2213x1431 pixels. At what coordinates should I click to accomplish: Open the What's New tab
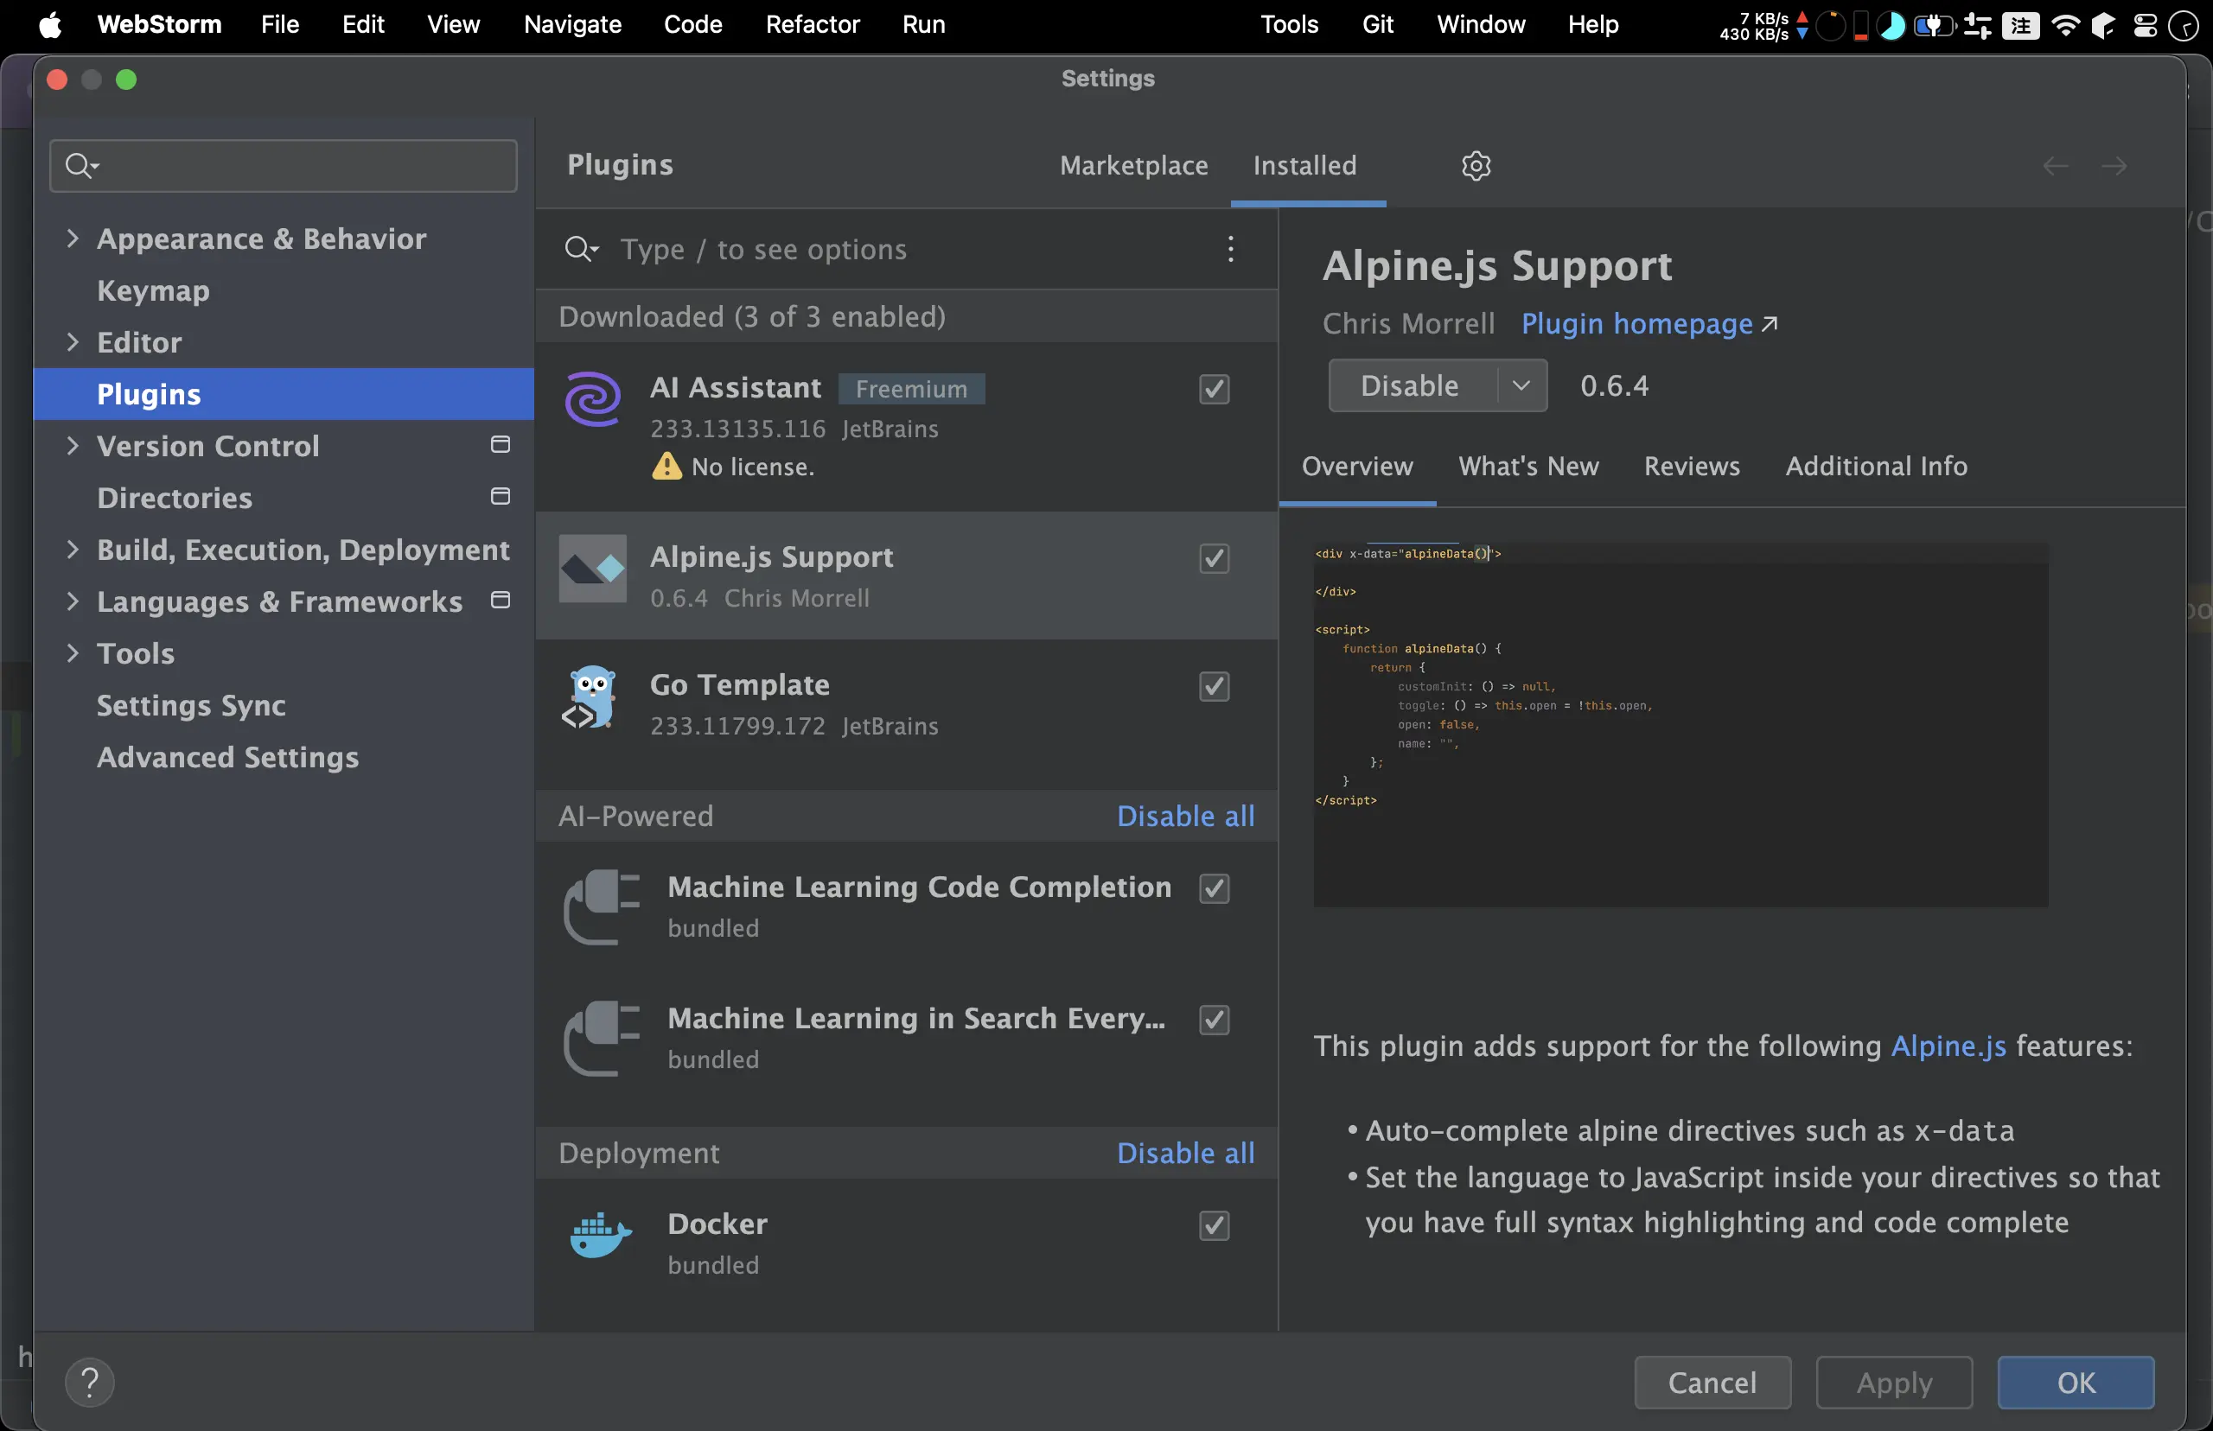[x=1528, y=466]
